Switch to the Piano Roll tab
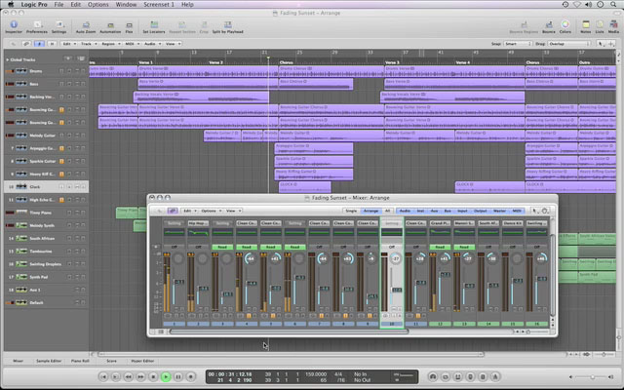 80,361
